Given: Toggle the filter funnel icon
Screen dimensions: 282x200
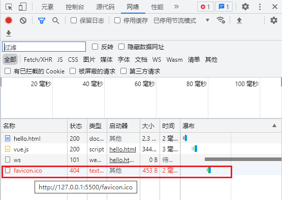Looking at the screenshot, I should coord(42,21).
